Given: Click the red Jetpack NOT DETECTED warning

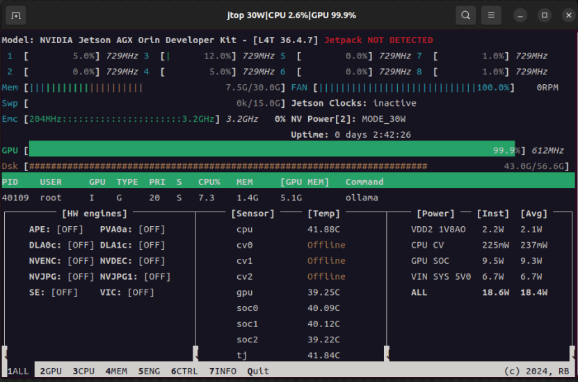Looking at the screenshot, I should click(378, 40).
